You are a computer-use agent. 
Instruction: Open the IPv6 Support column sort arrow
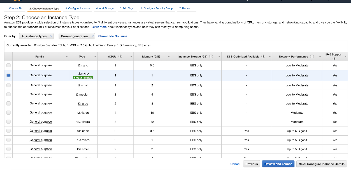point(346,57)
